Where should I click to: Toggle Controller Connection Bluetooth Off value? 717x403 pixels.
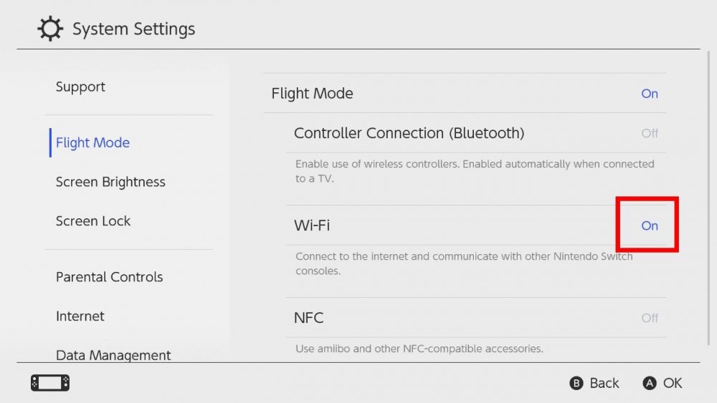pos(650,133)
